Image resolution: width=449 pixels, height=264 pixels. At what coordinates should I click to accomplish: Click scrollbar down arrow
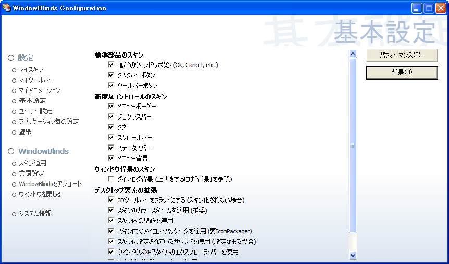tap(353, 255)
